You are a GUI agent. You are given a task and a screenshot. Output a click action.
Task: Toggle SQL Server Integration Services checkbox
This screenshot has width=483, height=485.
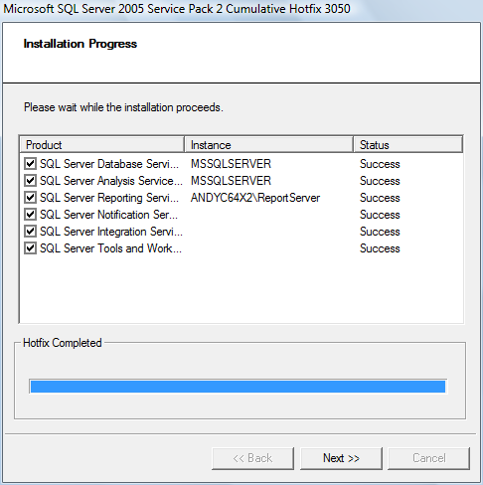[x=30, y=232]
